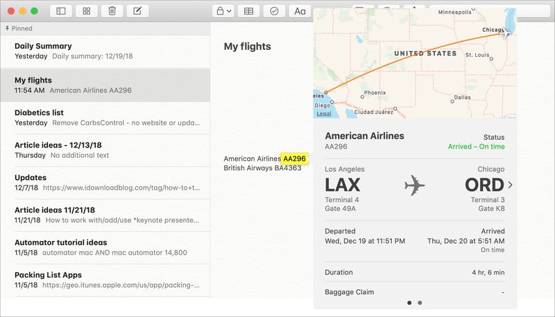Minimize the Notes window with the yellow button
This screenshot has width=555, height=317.
point(23,11)
